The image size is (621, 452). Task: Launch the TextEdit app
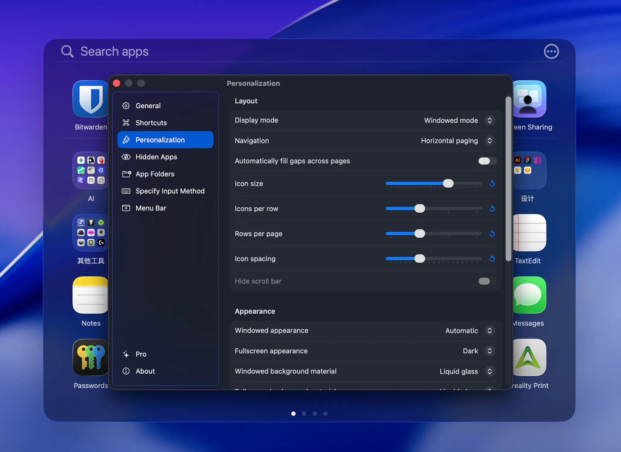529,233
